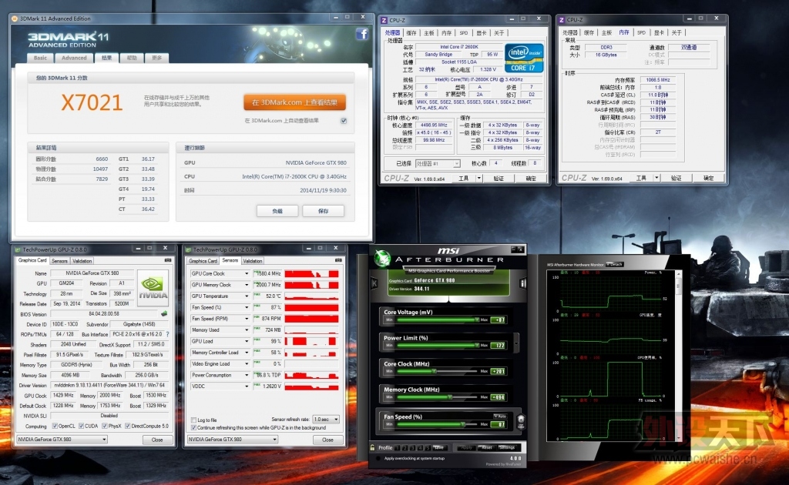
Task: Toggle OpenCL checkbox in GPU-Z
Action: (55, 426)
